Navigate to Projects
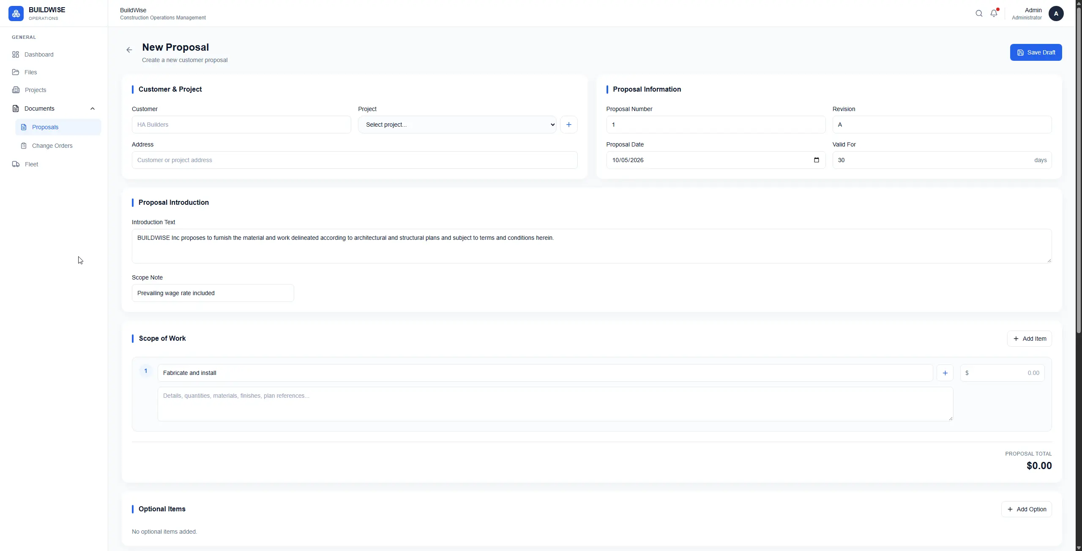The width and height of the screenshot is (1082, 551). coord(54,90)
